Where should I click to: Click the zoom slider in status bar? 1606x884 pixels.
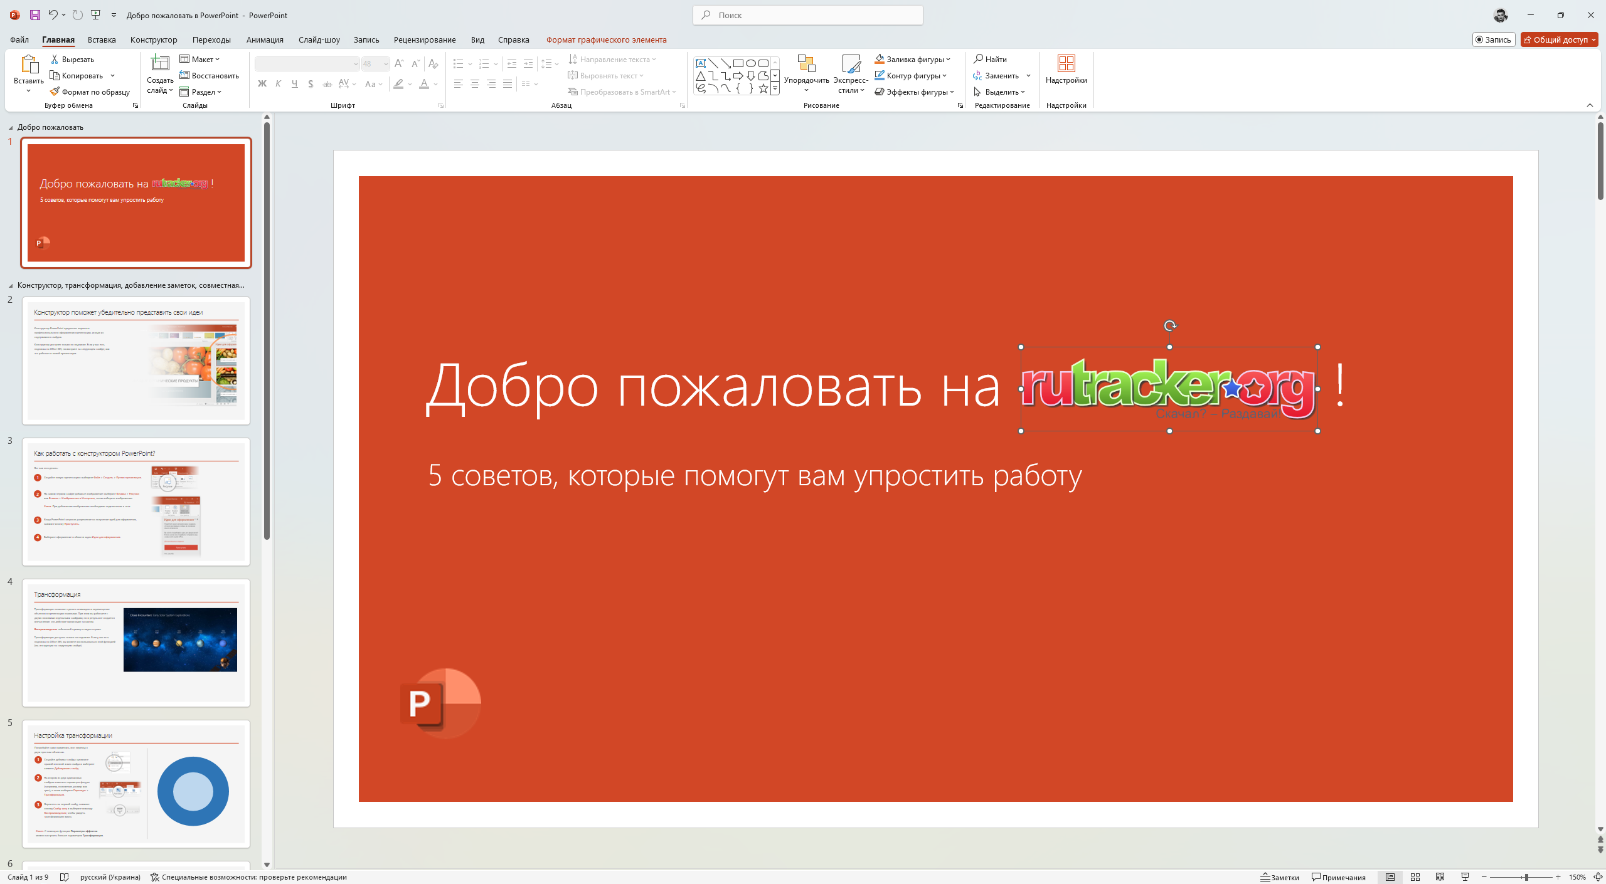(x=1521, y=877)
